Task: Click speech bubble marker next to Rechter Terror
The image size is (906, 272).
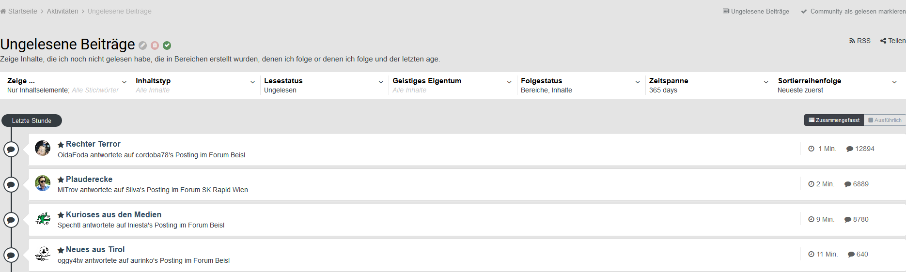Action: 11,150
